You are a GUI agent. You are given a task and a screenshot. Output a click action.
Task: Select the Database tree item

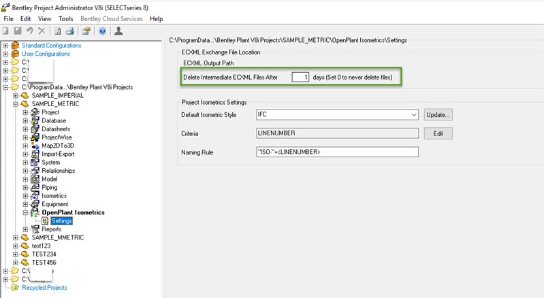tap(54, 120)
